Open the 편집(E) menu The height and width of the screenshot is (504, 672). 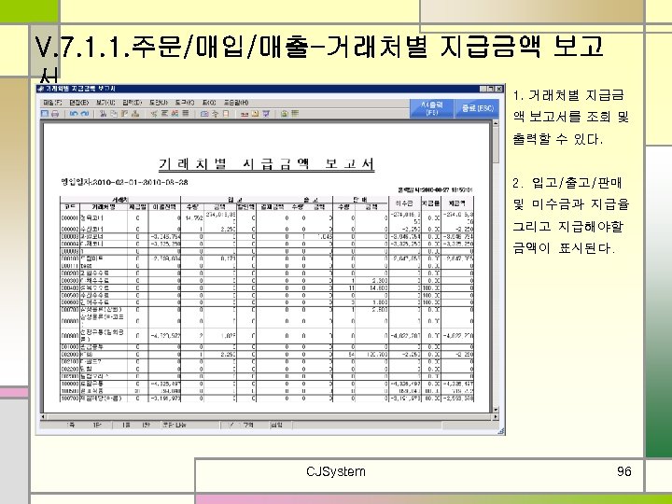click(x=78, y=103)
